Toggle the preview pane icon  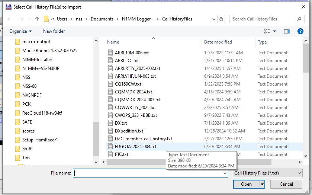[x=287, y=31]
